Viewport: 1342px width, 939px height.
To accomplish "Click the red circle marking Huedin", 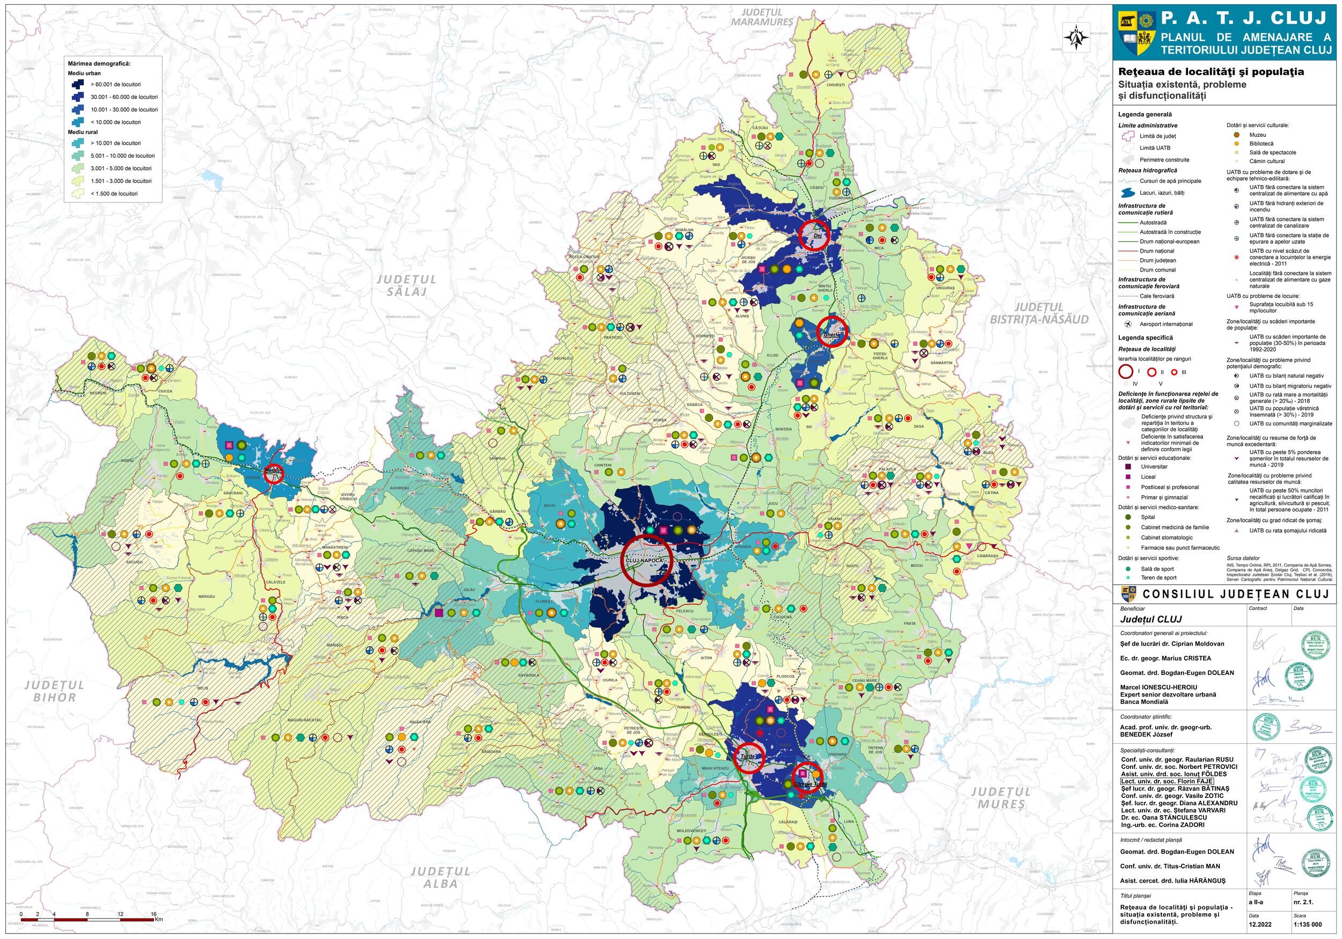I will 274,474.
